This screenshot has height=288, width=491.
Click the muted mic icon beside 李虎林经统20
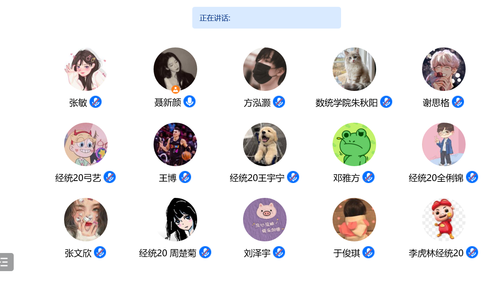tap(472, 252)
